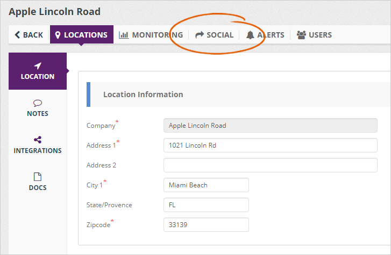Click the Integrations share-nodes icon
Image resolution: width=391 pixels, height=255 pixels.
[x=38, y=140]
